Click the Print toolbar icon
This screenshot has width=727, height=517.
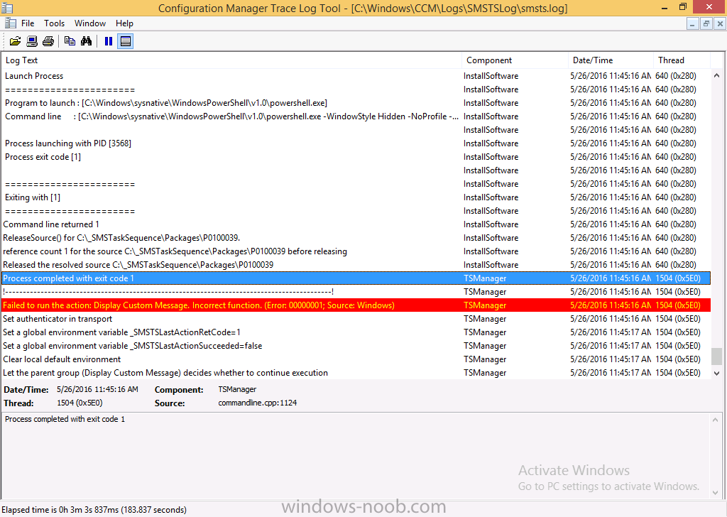click(48, 41)
